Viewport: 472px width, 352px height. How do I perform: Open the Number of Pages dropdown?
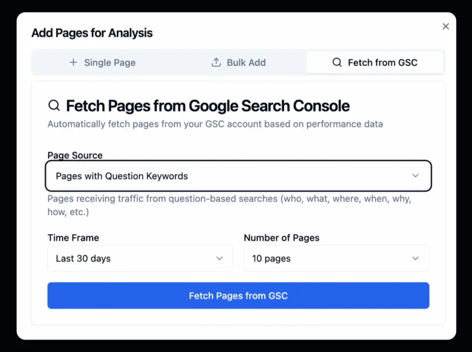pos(336,259)
